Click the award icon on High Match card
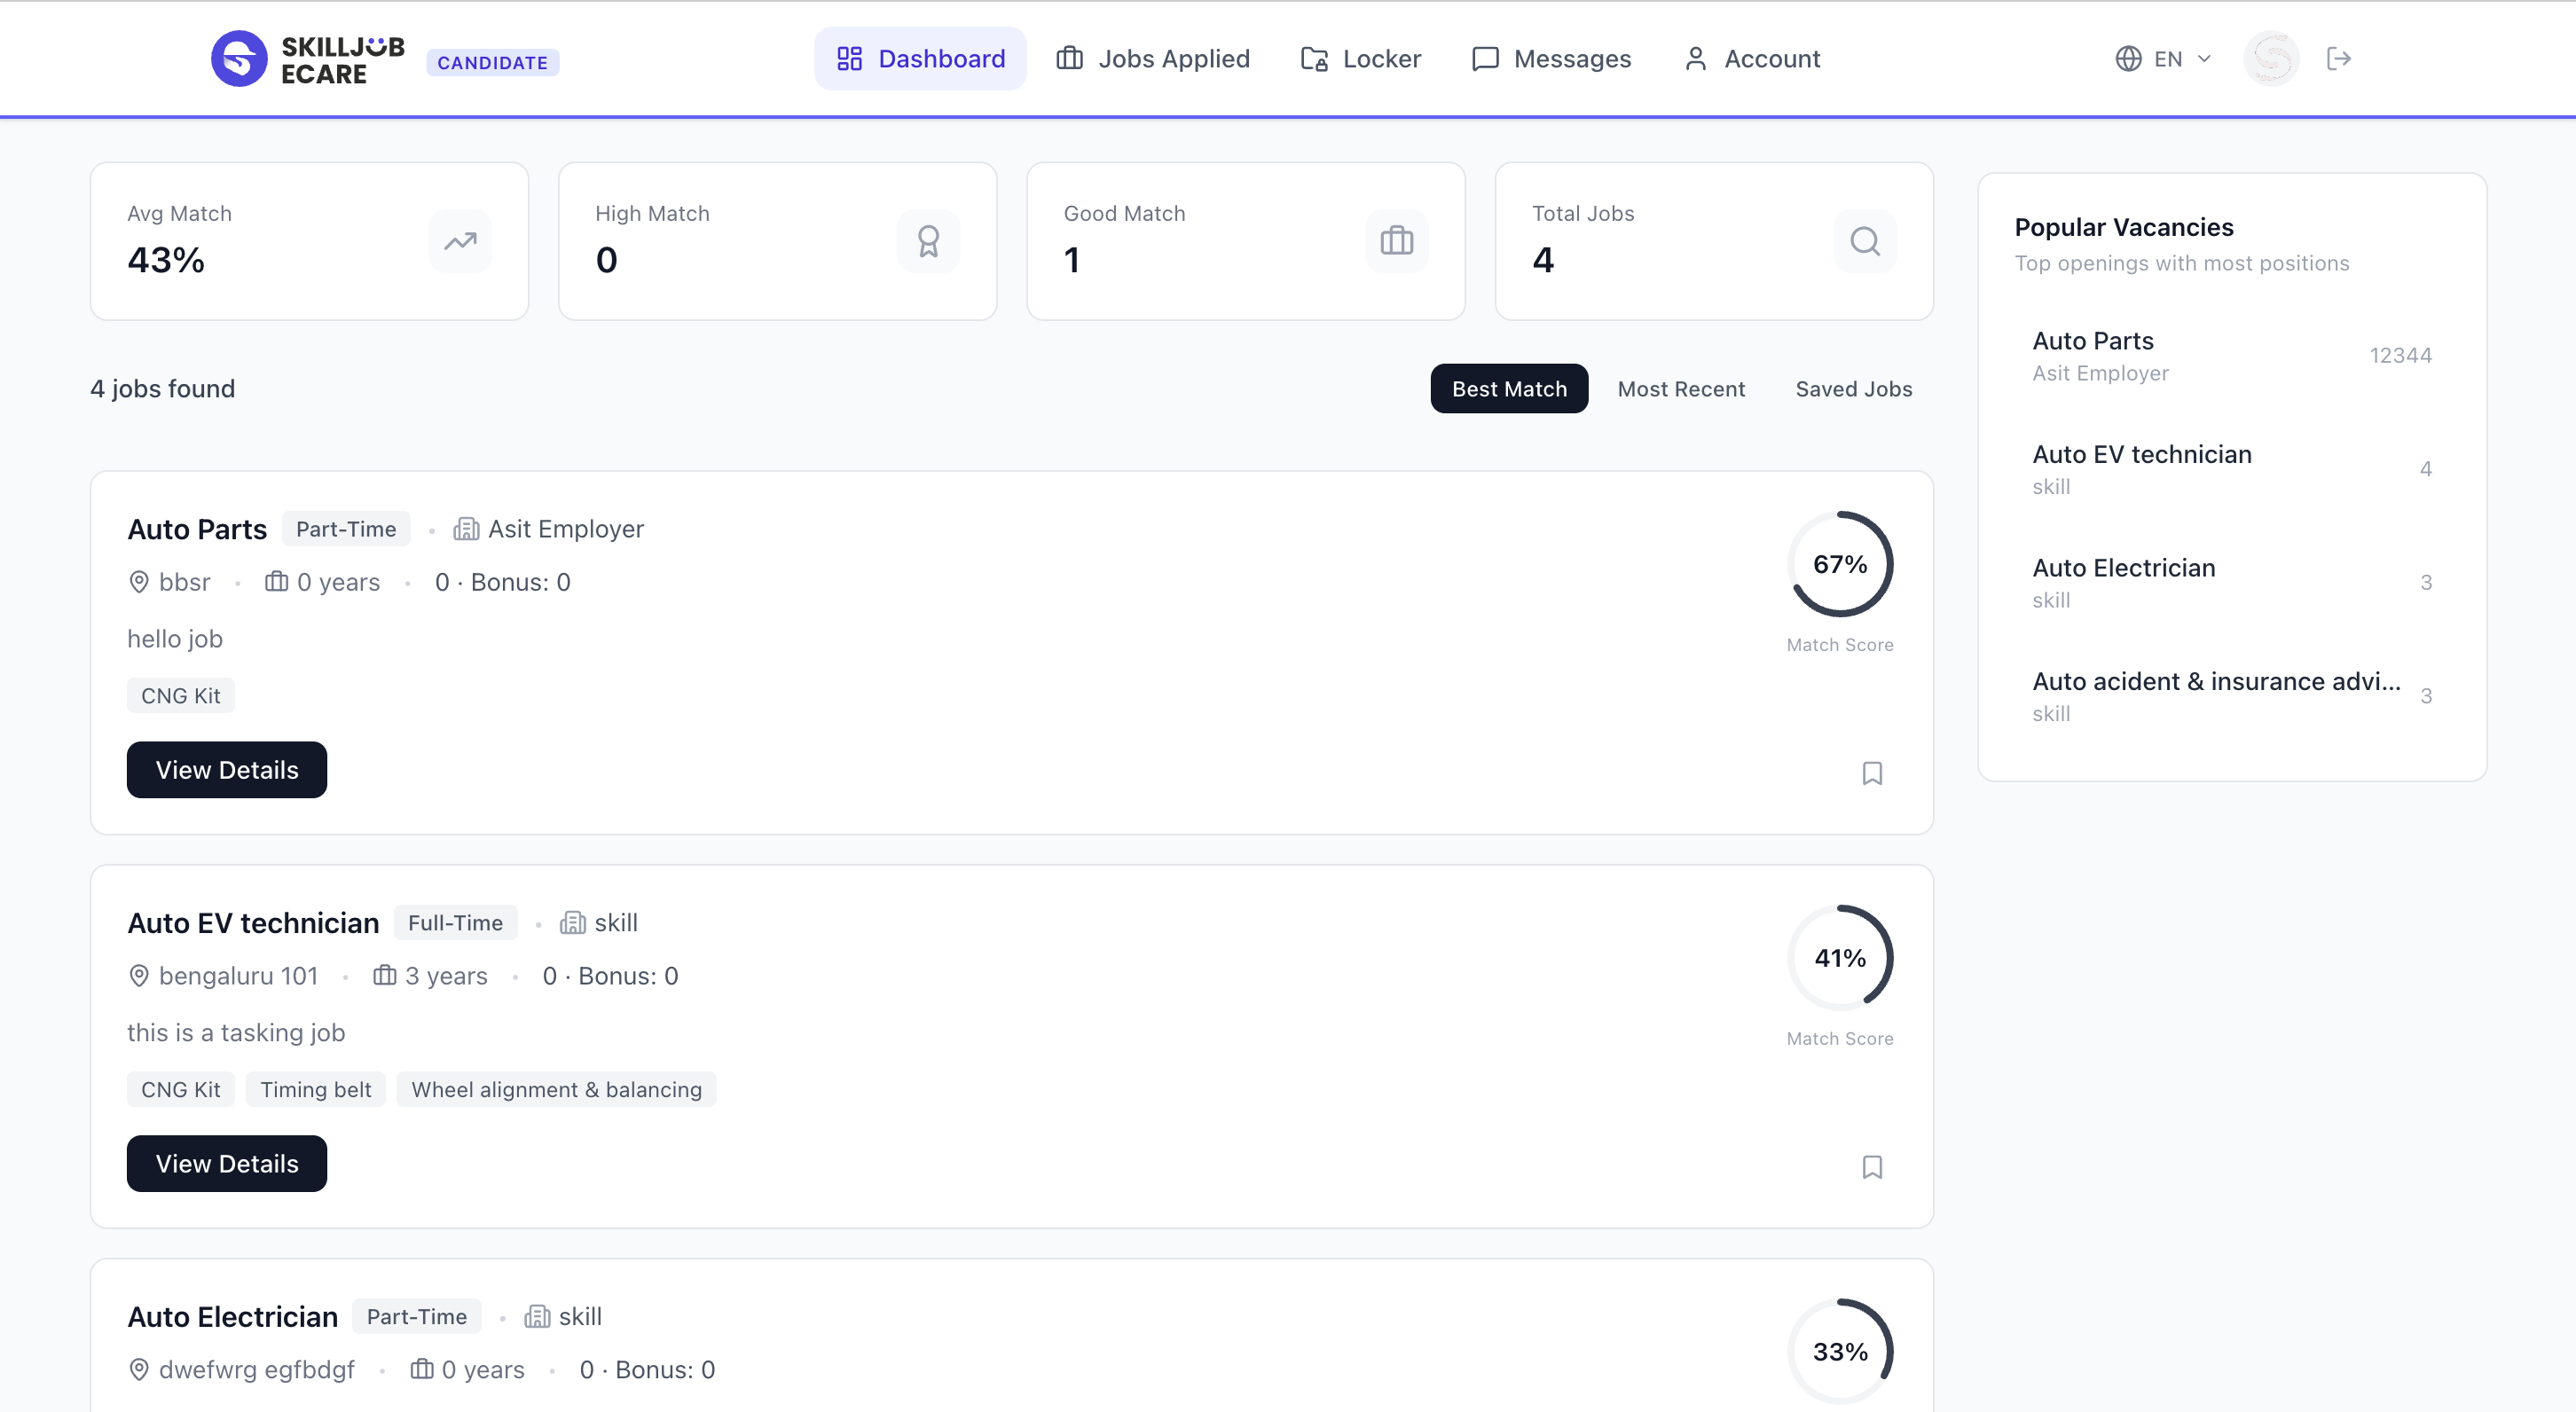 pyautogui.click(x=928, y=240)
